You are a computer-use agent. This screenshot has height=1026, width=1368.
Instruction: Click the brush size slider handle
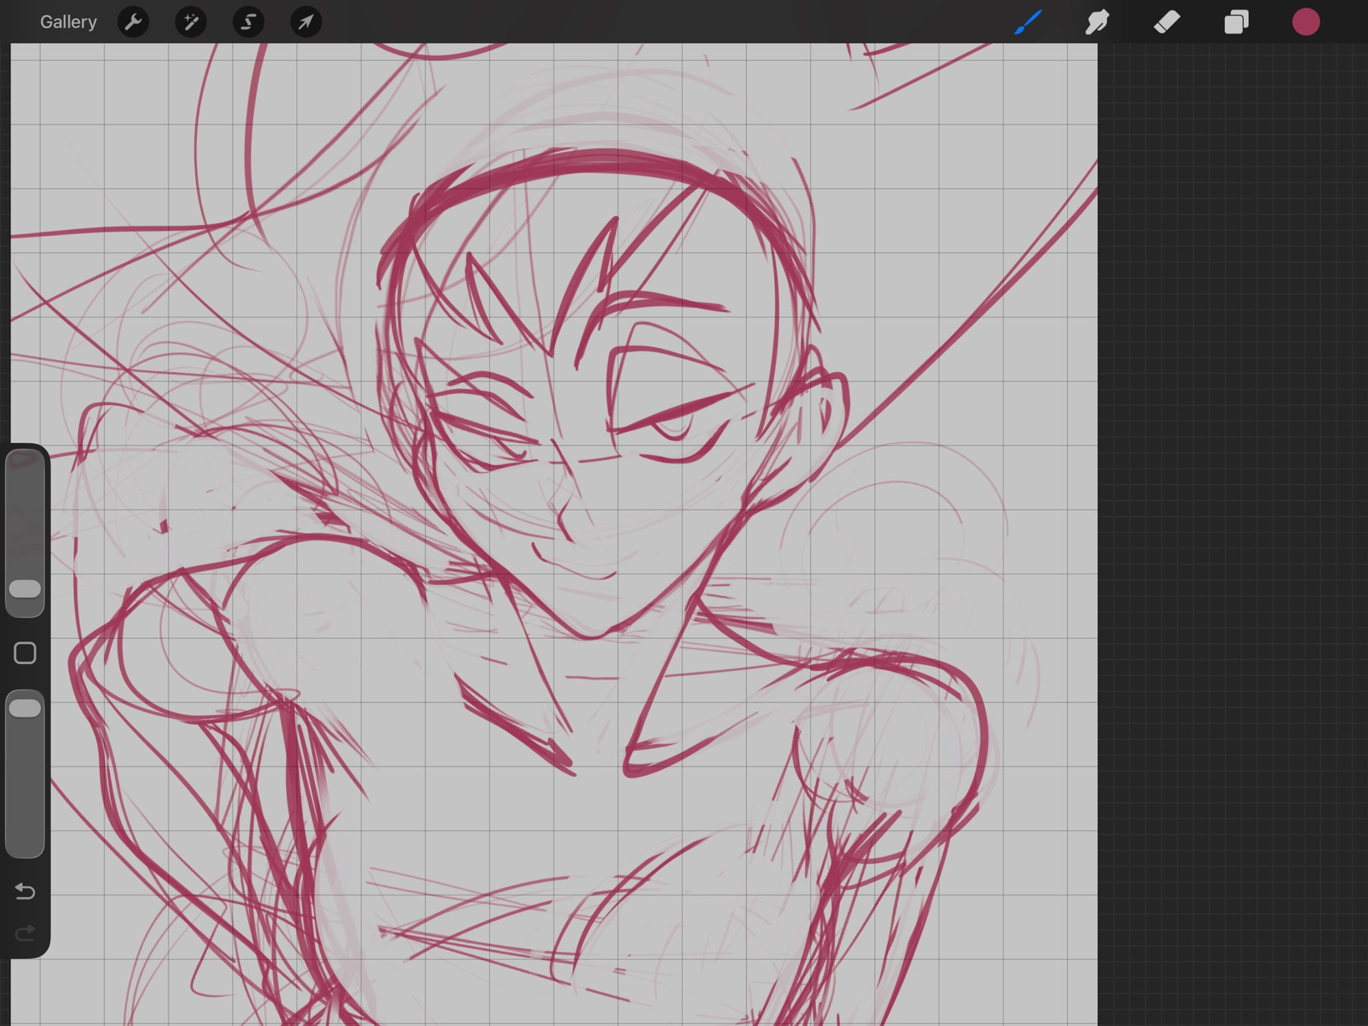tap(25, 589)
